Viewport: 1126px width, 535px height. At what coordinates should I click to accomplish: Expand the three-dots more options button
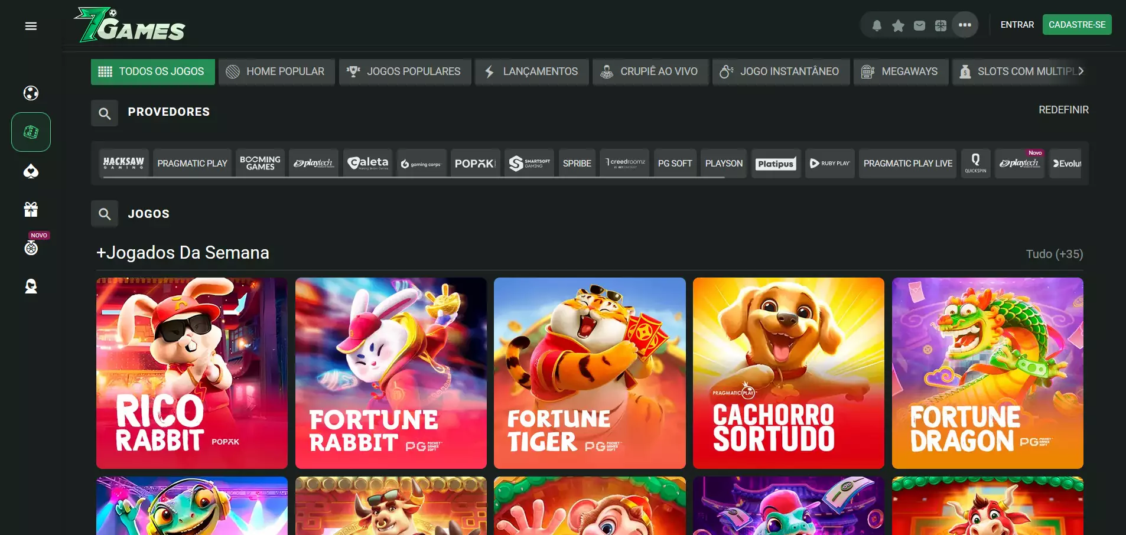[x=965, y=25]
